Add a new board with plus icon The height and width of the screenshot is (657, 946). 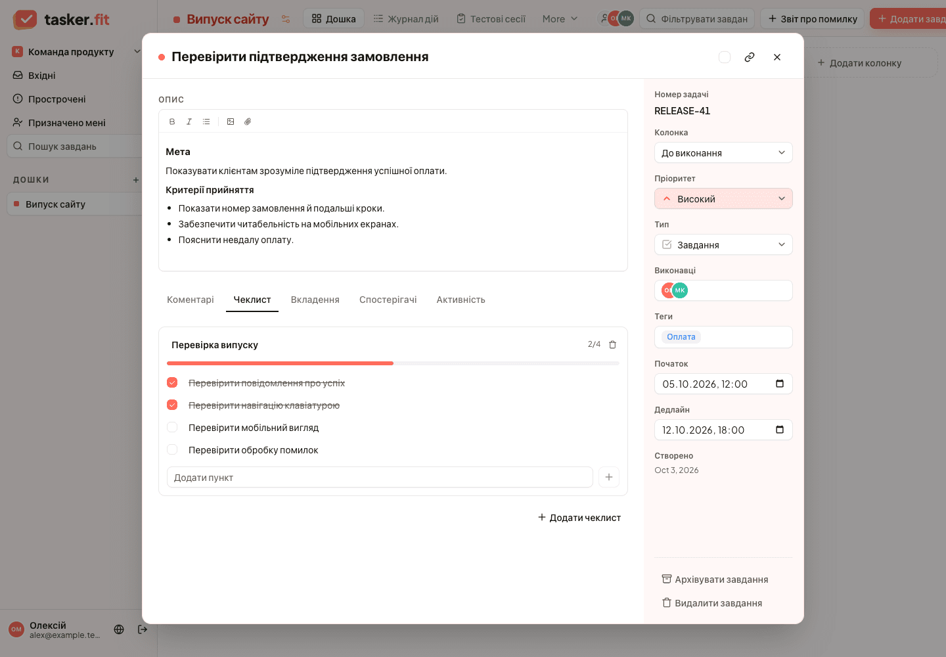[x=136, y=180]
